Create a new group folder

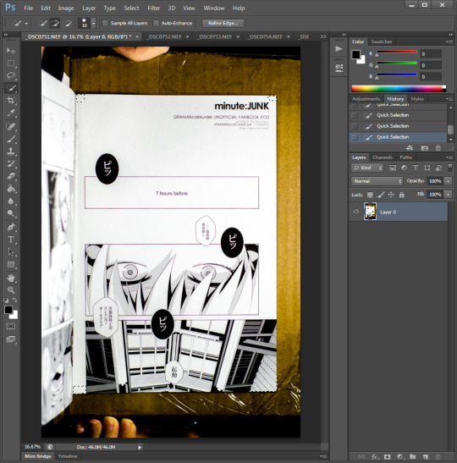pyautogui.click(x=412, y=456)
